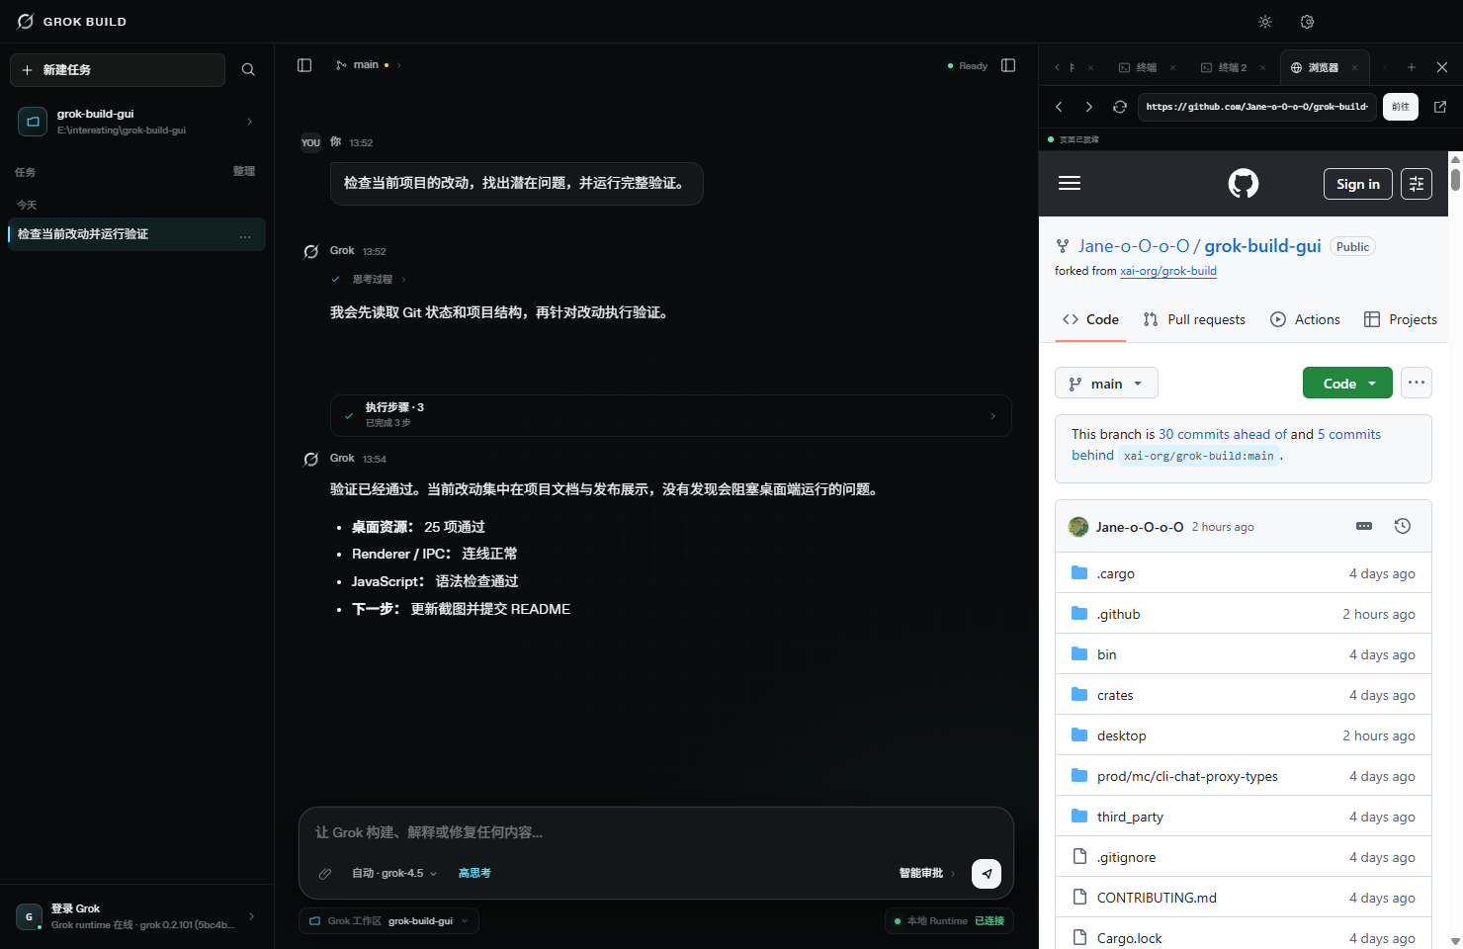
Task: Expand commit message ellipsis beside Jane-o-O-o-O
Action: click(1364, 527)
